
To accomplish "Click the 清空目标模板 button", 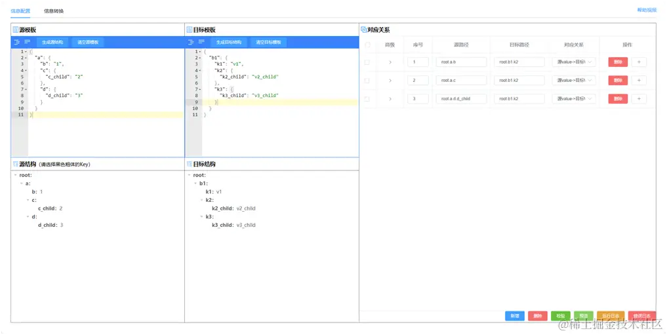I will (x=268, y=42).
